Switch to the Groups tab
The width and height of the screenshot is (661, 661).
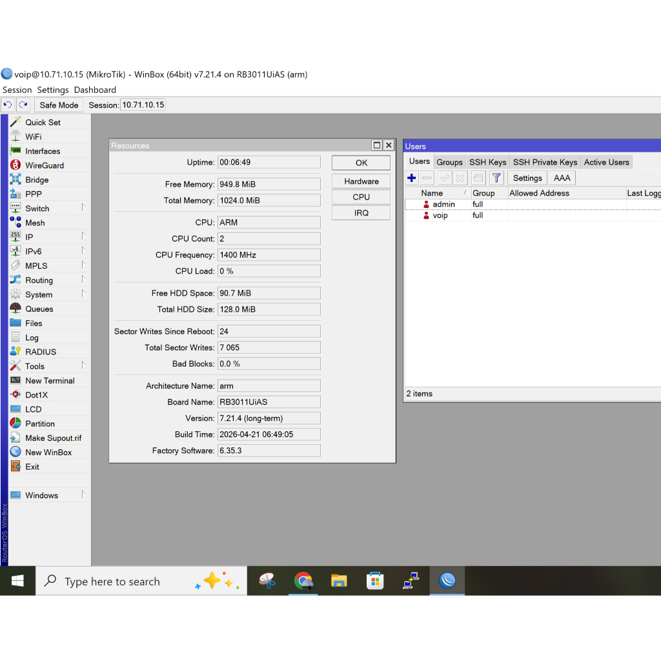pyautogui.click(x=449, y=162)
